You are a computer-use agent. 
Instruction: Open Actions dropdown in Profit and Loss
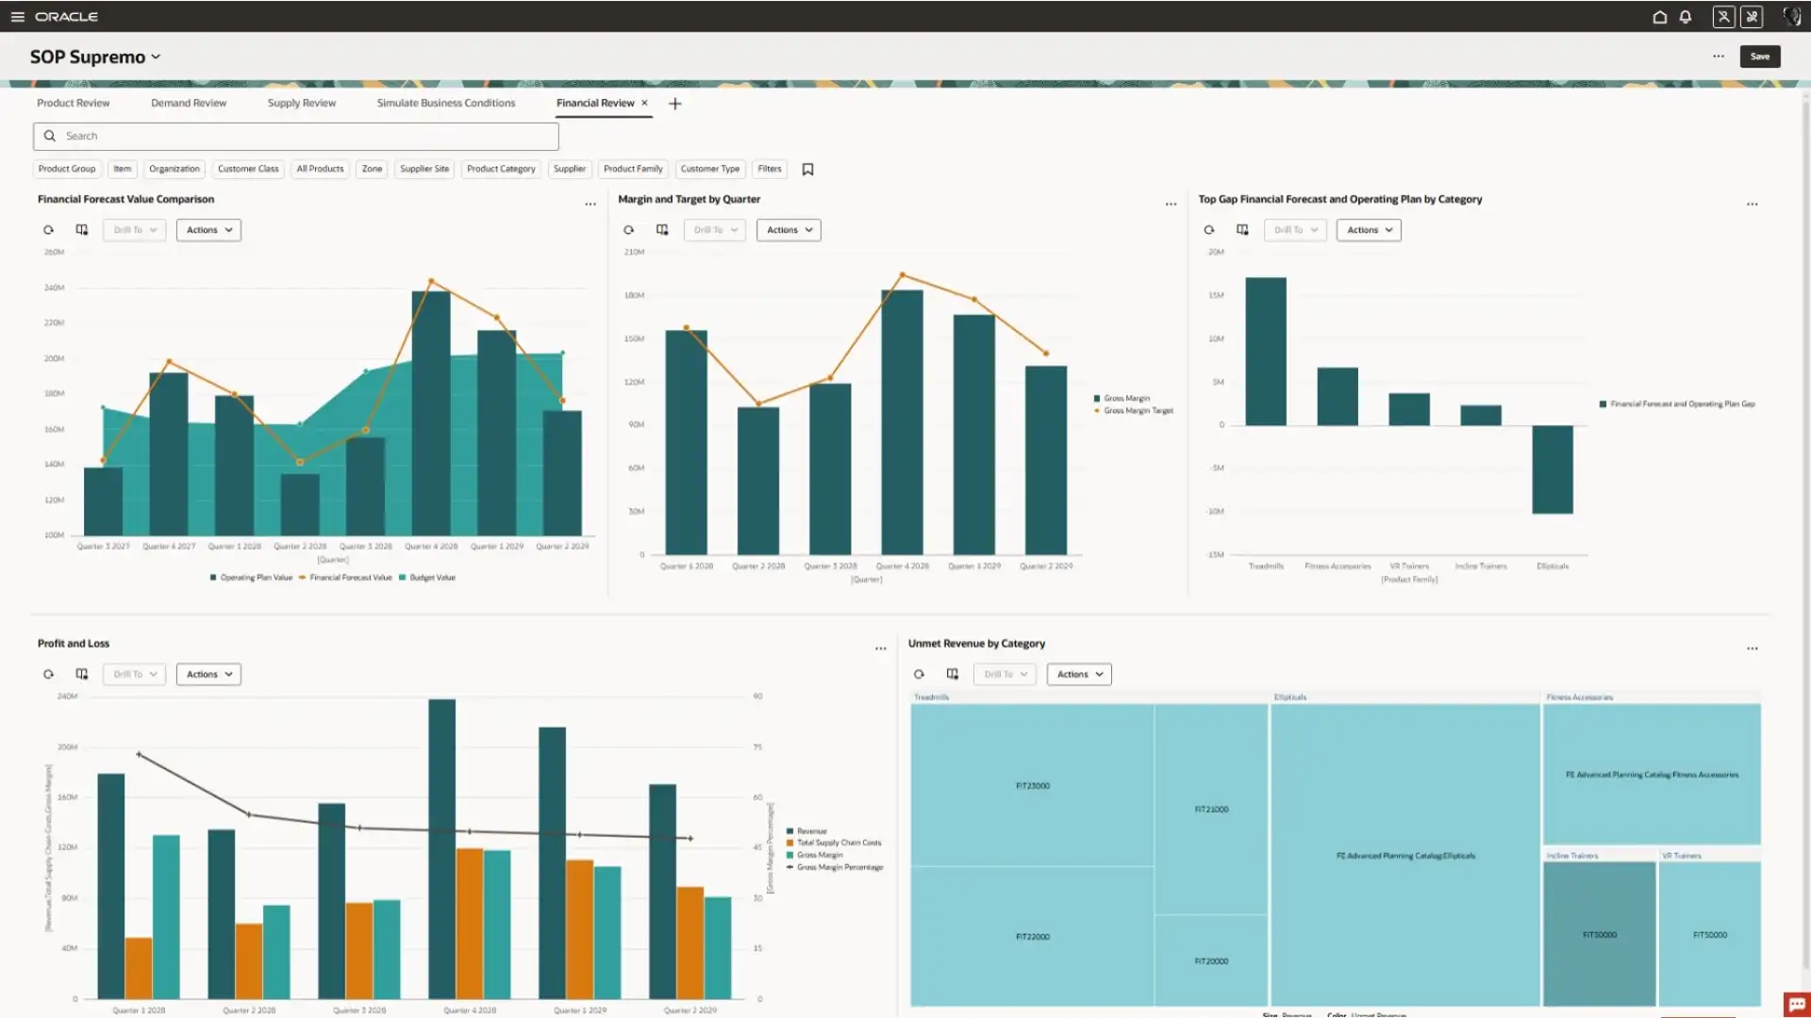click(x=208, y=674)
